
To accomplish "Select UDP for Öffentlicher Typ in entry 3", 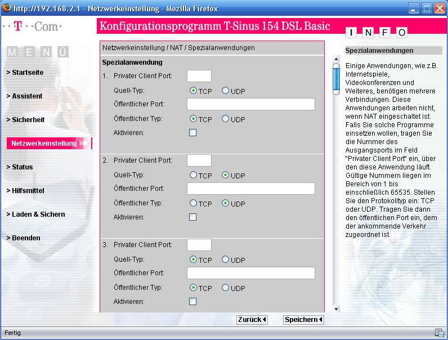I will click(225, 288).
